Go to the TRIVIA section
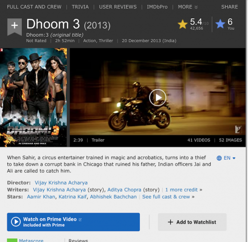Screen dimensions: 248x242 pyautogui.click(x=80, y=7)
